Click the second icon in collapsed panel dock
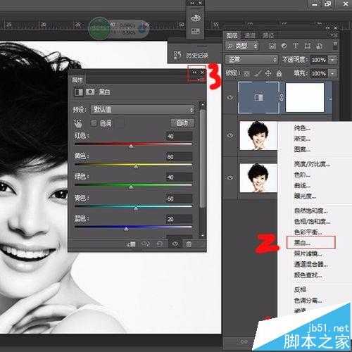This screenshot has width=352, height=352. [x=195, y=31]
